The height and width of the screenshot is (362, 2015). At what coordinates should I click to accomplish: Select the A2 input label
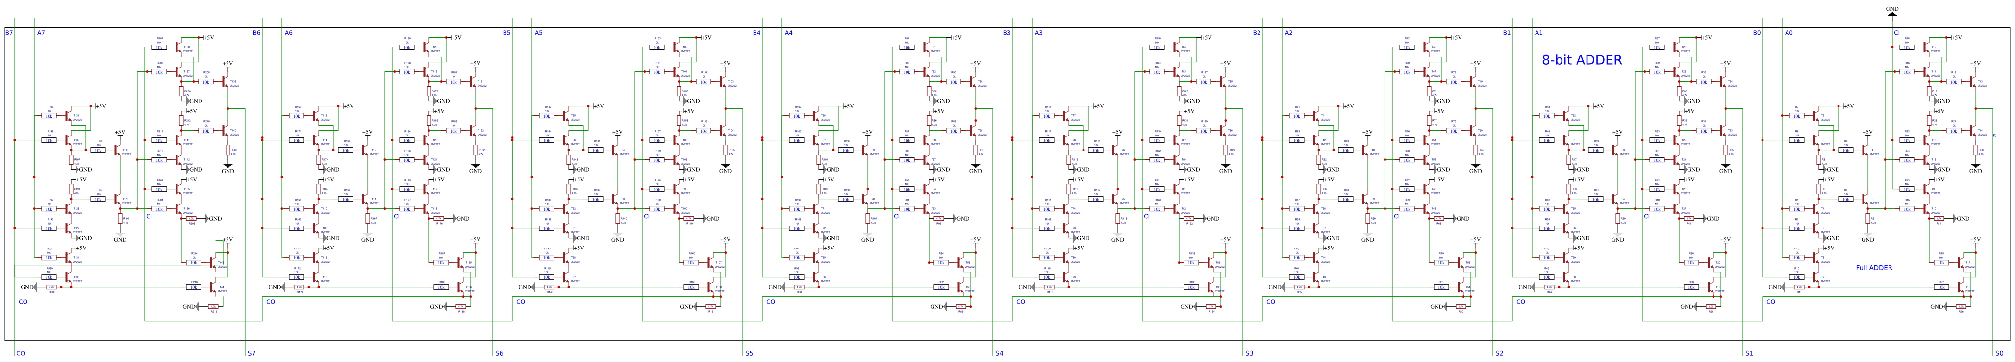coord(1288,33)
